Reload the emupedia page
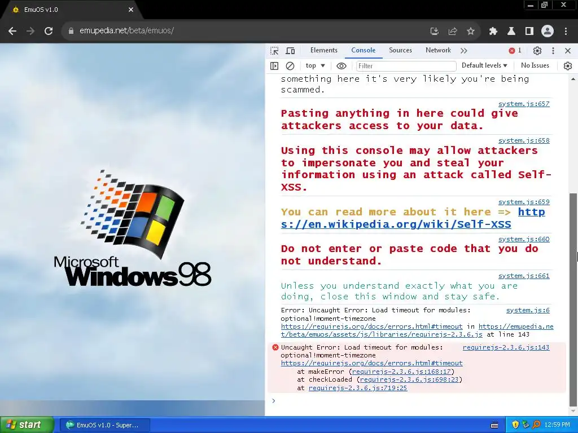 pos(49,31)
